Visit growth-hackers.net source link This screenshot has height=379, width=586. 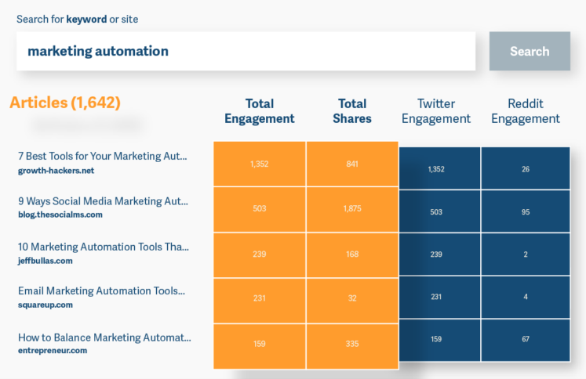56,170
